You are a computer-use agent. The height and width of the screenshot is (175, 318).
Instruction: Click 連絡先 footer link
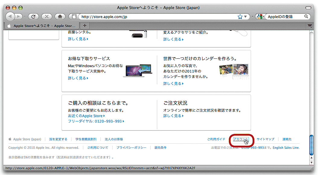coord(287,139)
